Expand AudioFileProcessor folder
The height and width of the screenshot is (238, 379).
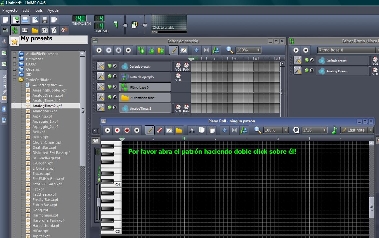click(x=15, y=53)
